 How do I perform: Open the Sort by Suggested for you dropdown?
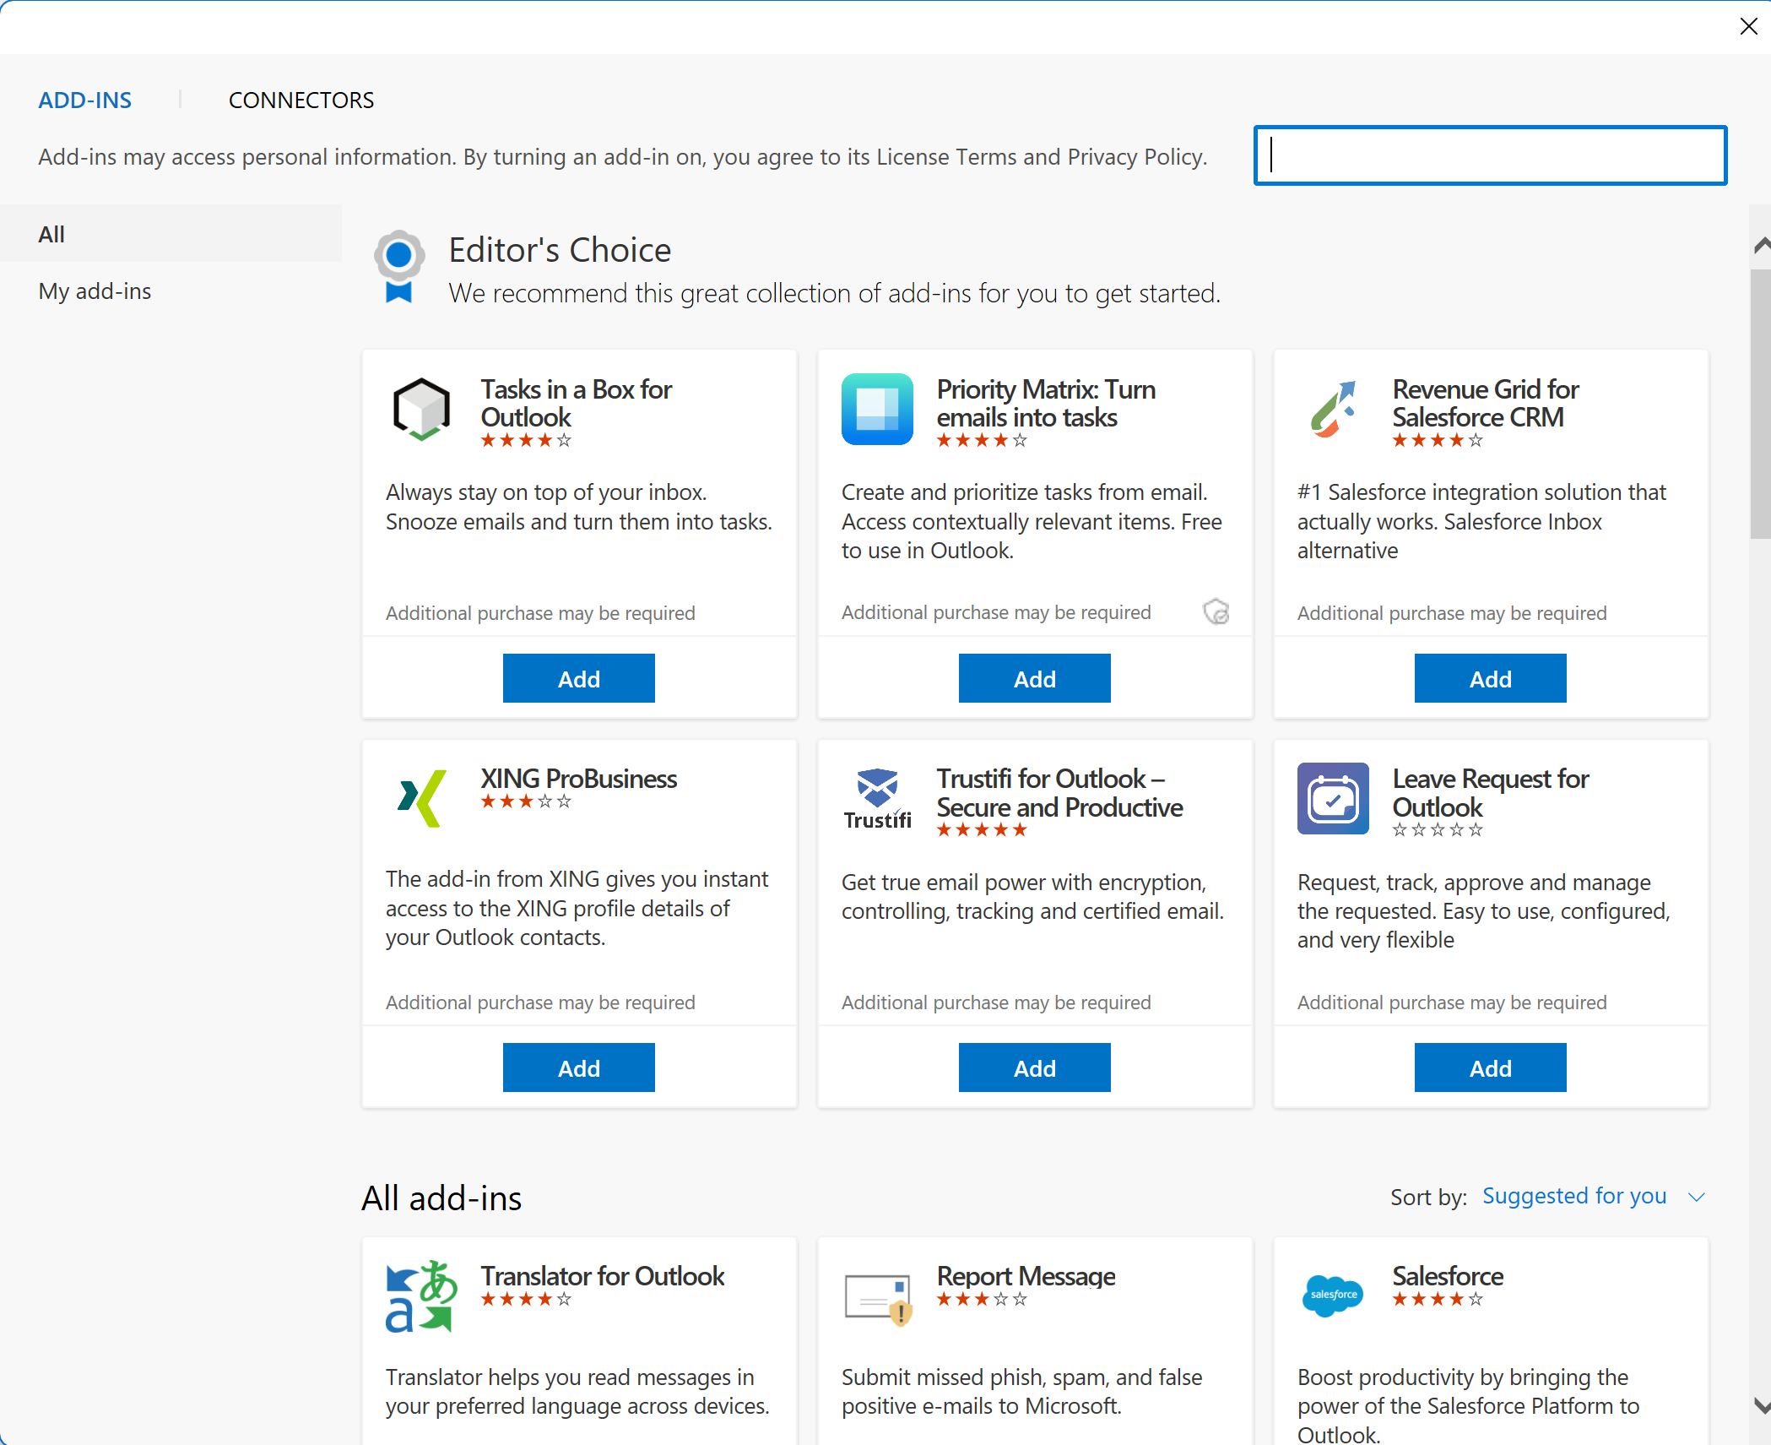1574,1196
